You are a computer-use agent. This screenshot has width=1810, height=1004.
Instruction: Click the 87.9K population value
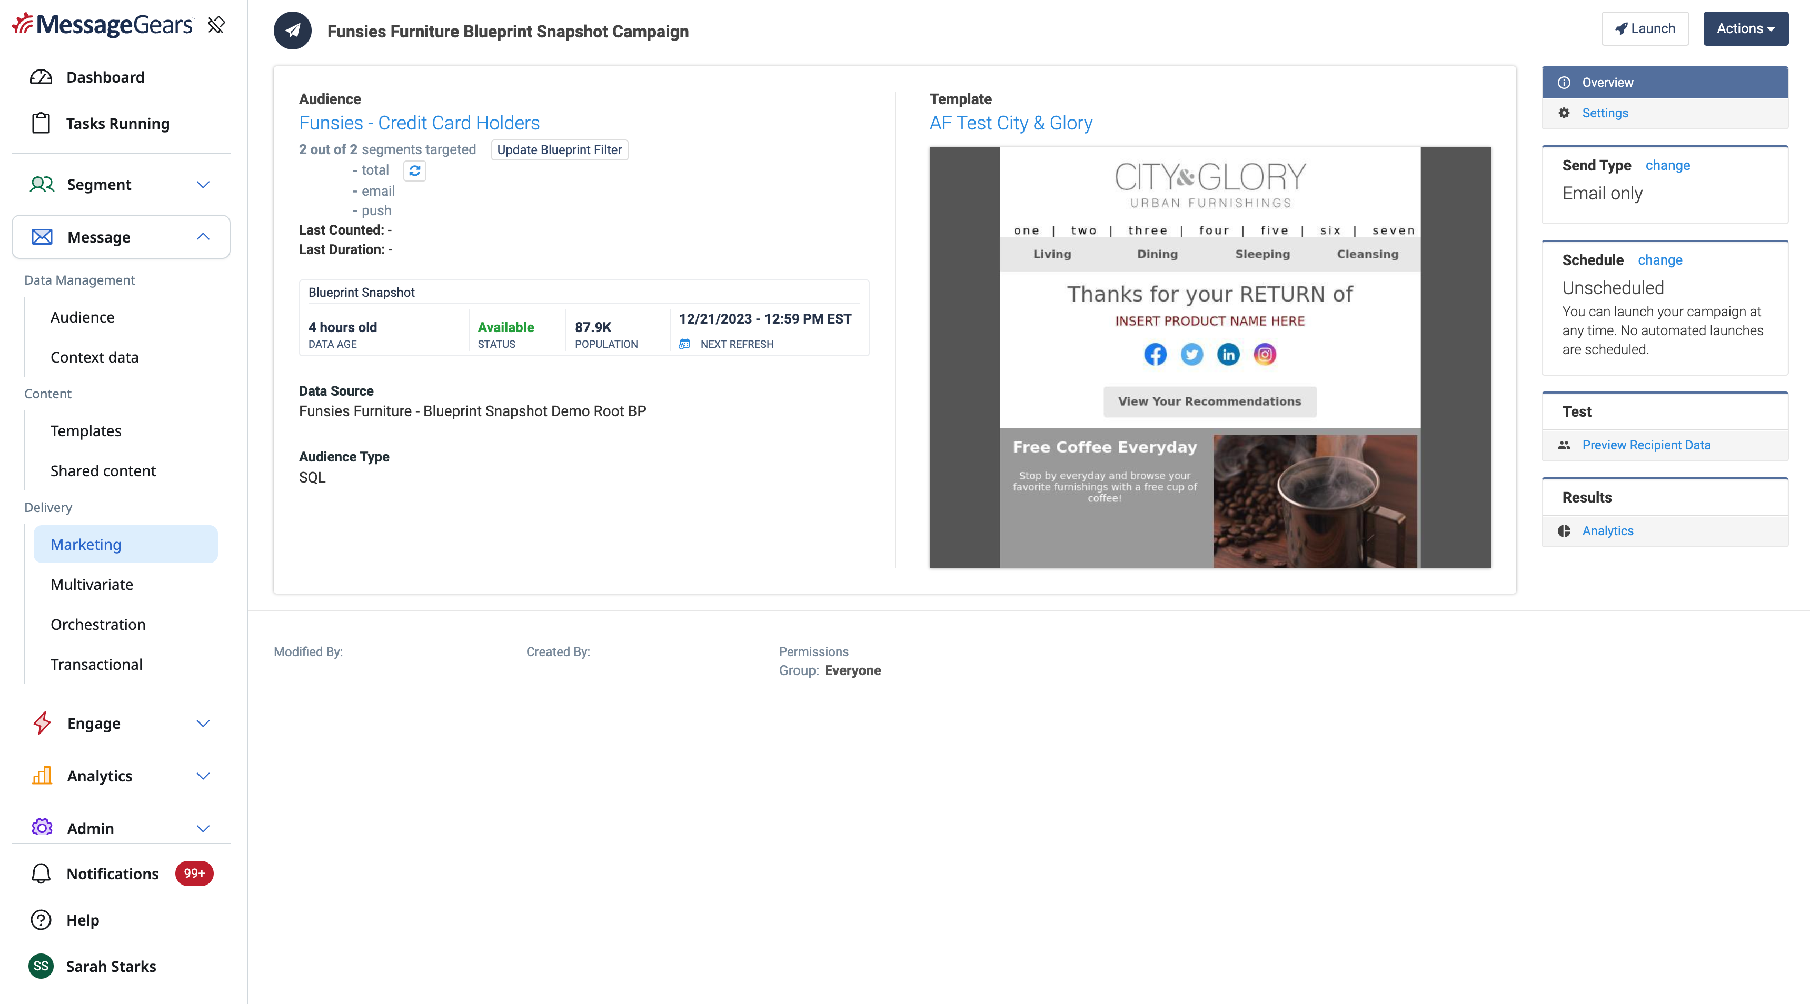594,327
